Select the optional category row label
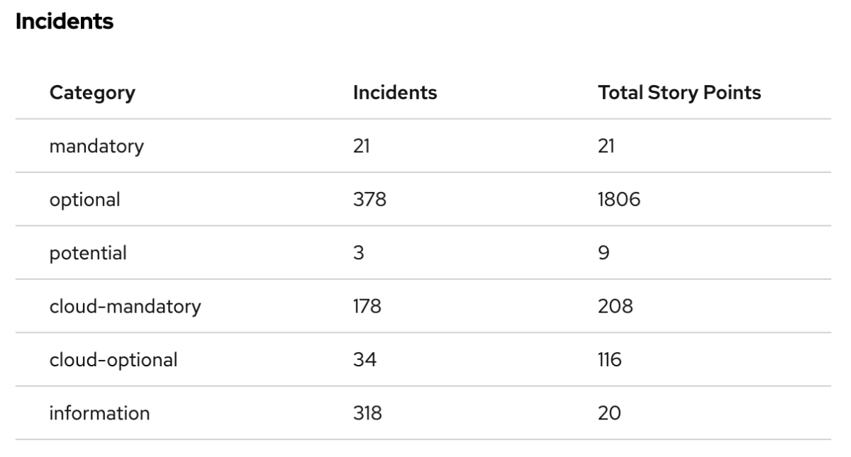 point(84,200)
